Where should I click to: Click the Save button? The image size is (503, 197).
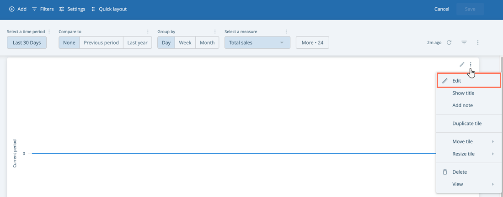(470, 9)
